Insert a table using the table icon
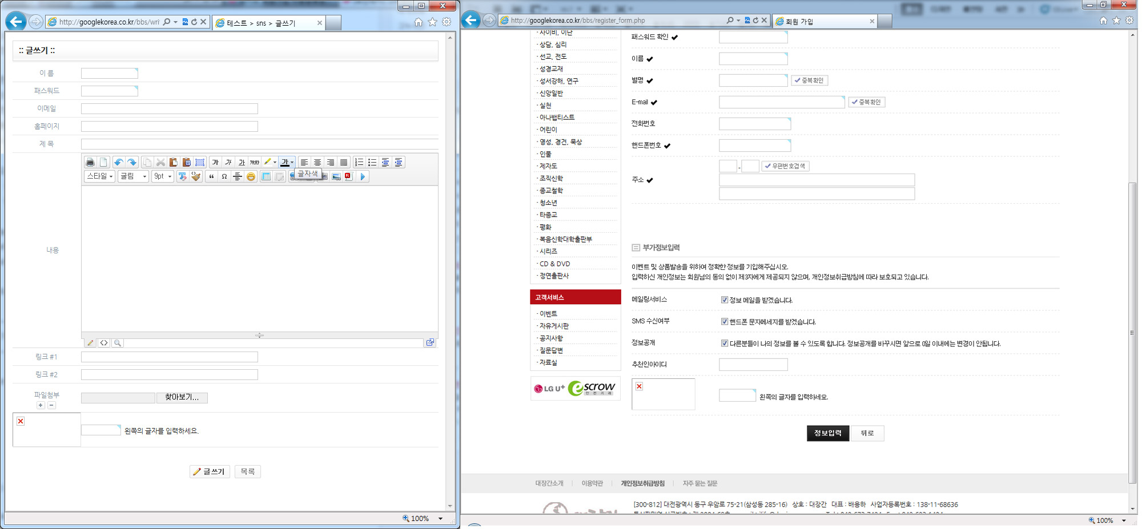 pos(266,177)
